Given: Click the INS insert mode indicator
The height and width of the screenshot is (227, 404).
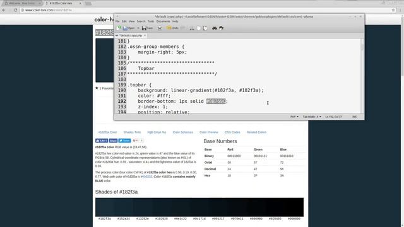Looking at the screenshot, I should 354,117.
